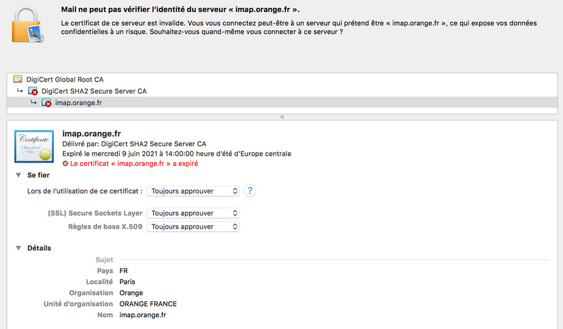563x329 pixels.
Task: Click the padlock Mail security icon
Action: (x=29, y=25)
